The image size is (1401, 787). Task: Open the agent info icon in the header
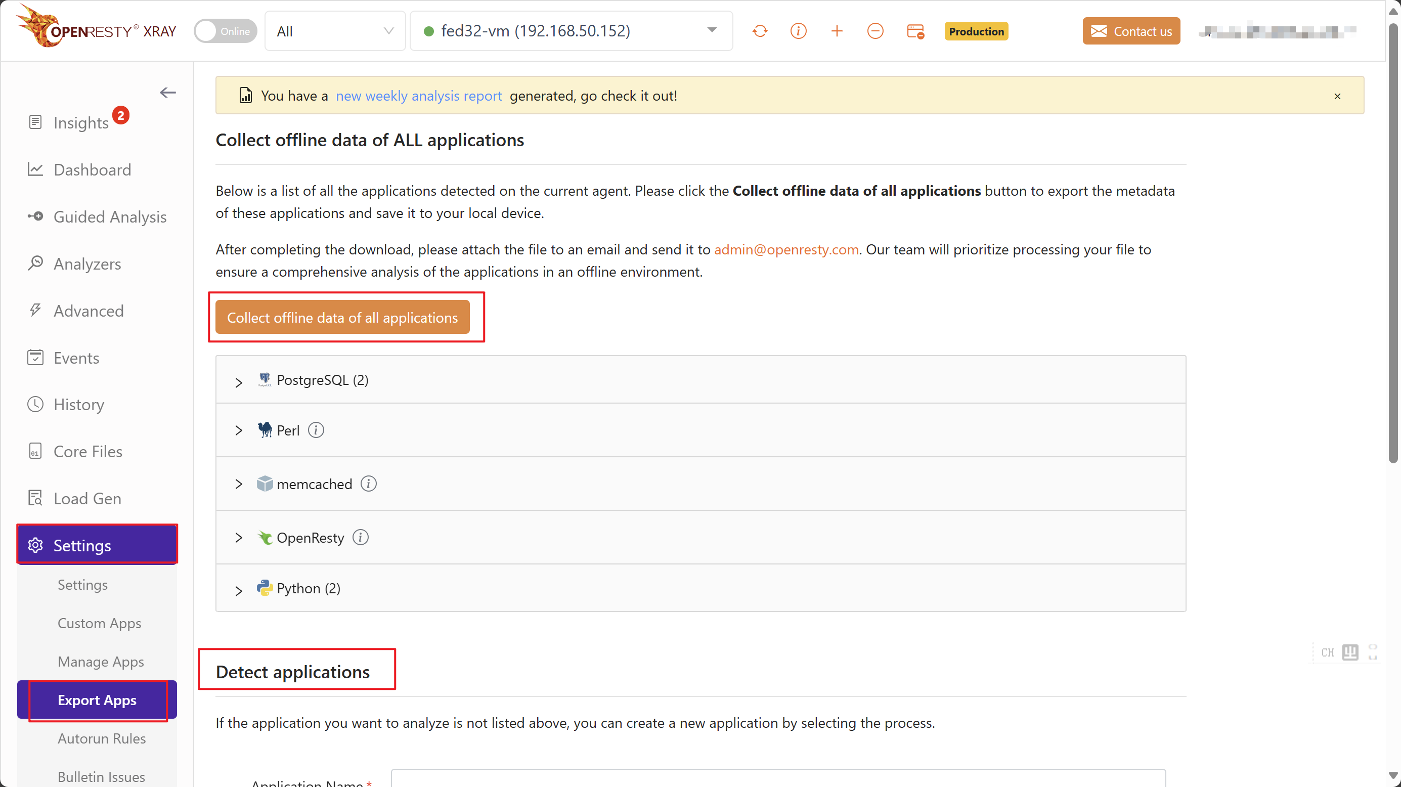[x=798, y=31]
